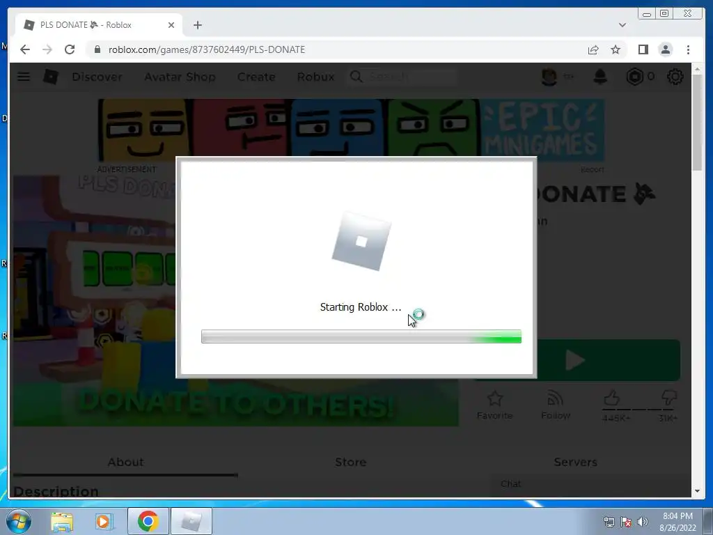713x535 pixels.
Task: Click the browser forward arrow
Action: point(47,49)
